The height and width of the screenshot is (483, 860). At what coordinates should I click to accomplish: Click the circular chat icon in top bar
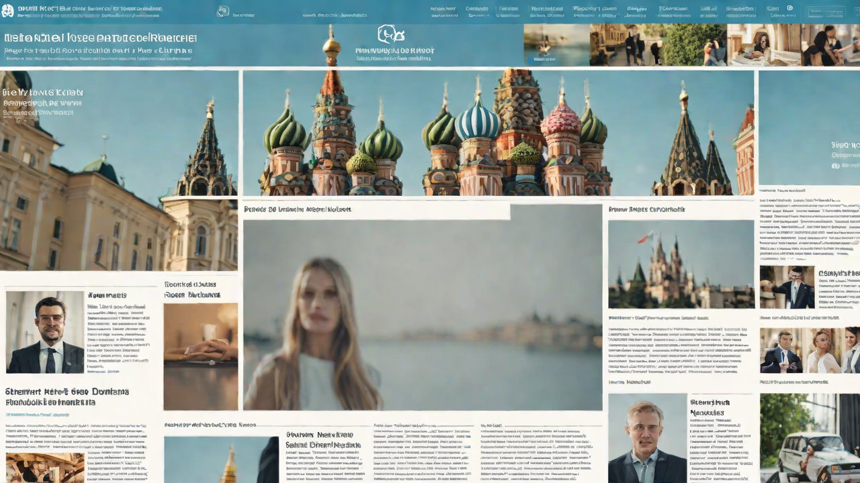pos(222,11)
